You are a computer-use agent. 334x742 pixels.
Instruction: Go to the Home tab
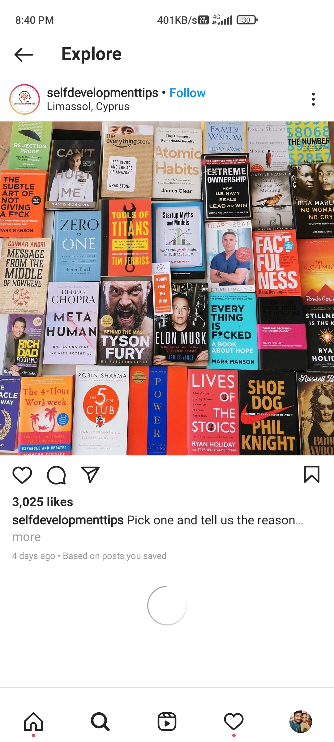[33, 722]
